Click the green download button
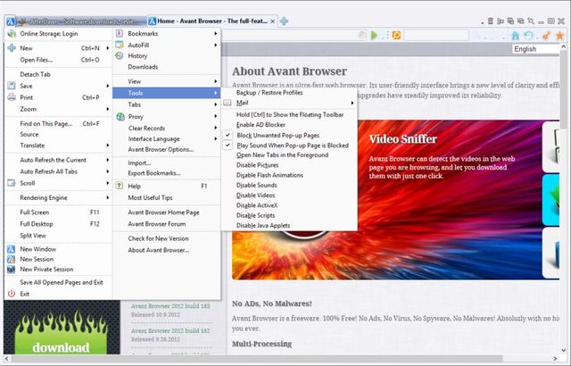The height and width of the screenshot is (366, 571). tap(62, 347)
